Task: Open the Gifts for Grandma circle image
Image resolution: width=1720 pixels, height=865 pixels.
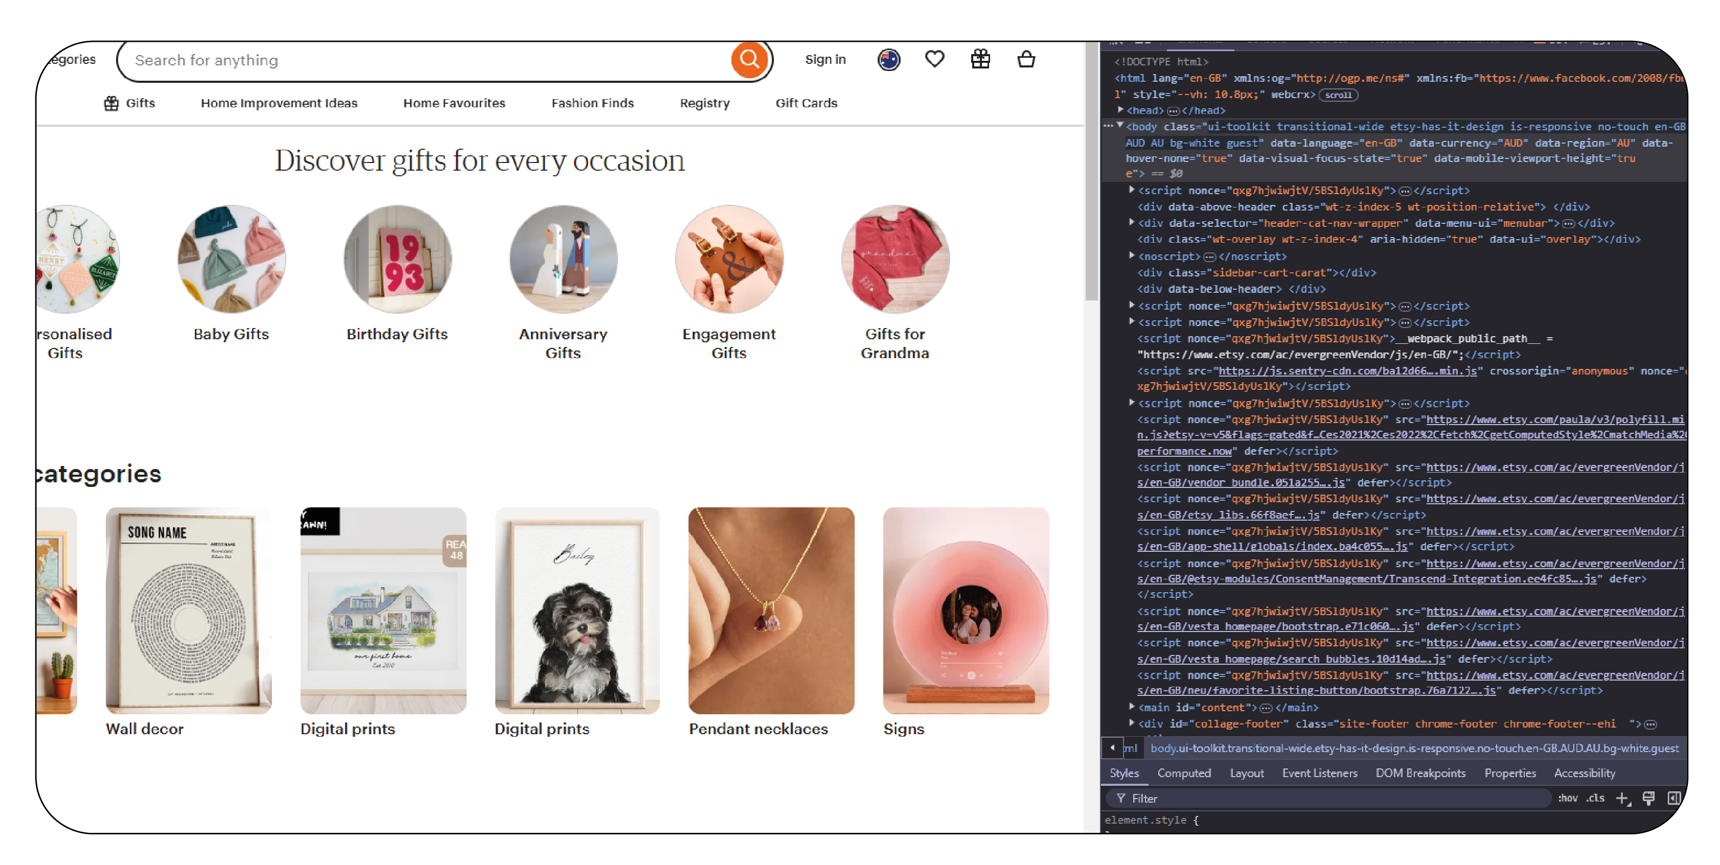Action: [896, 259]
